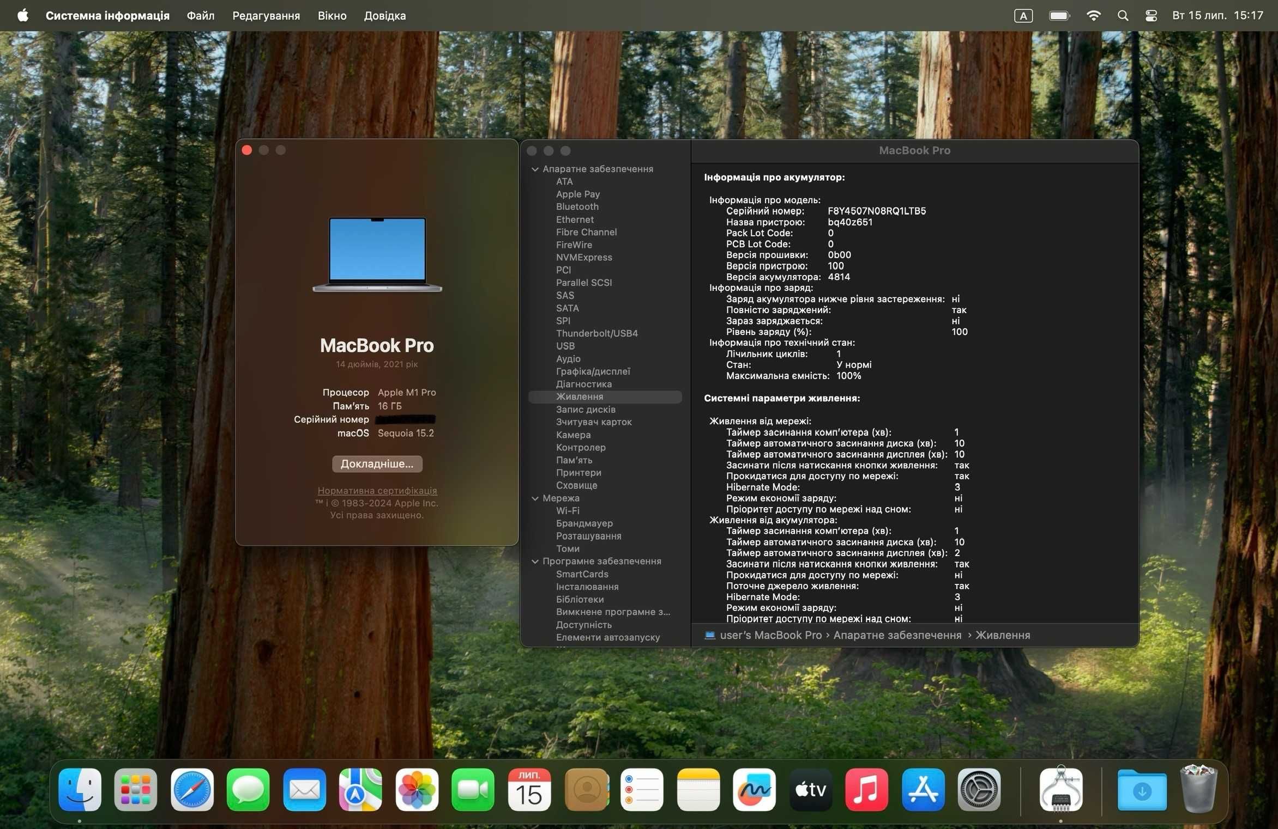The width and height of the screenshot is (1278, 829).
Task: Open Messages app in the Dock
Action: point(248,790)
